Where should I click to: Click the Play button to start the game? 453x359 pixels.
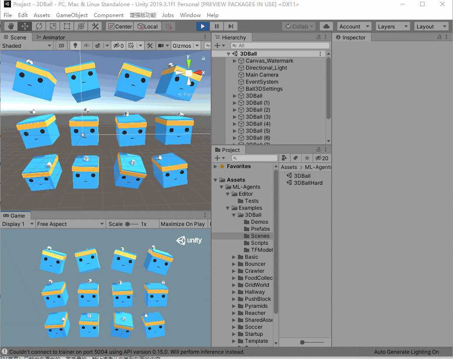[202, 26]
